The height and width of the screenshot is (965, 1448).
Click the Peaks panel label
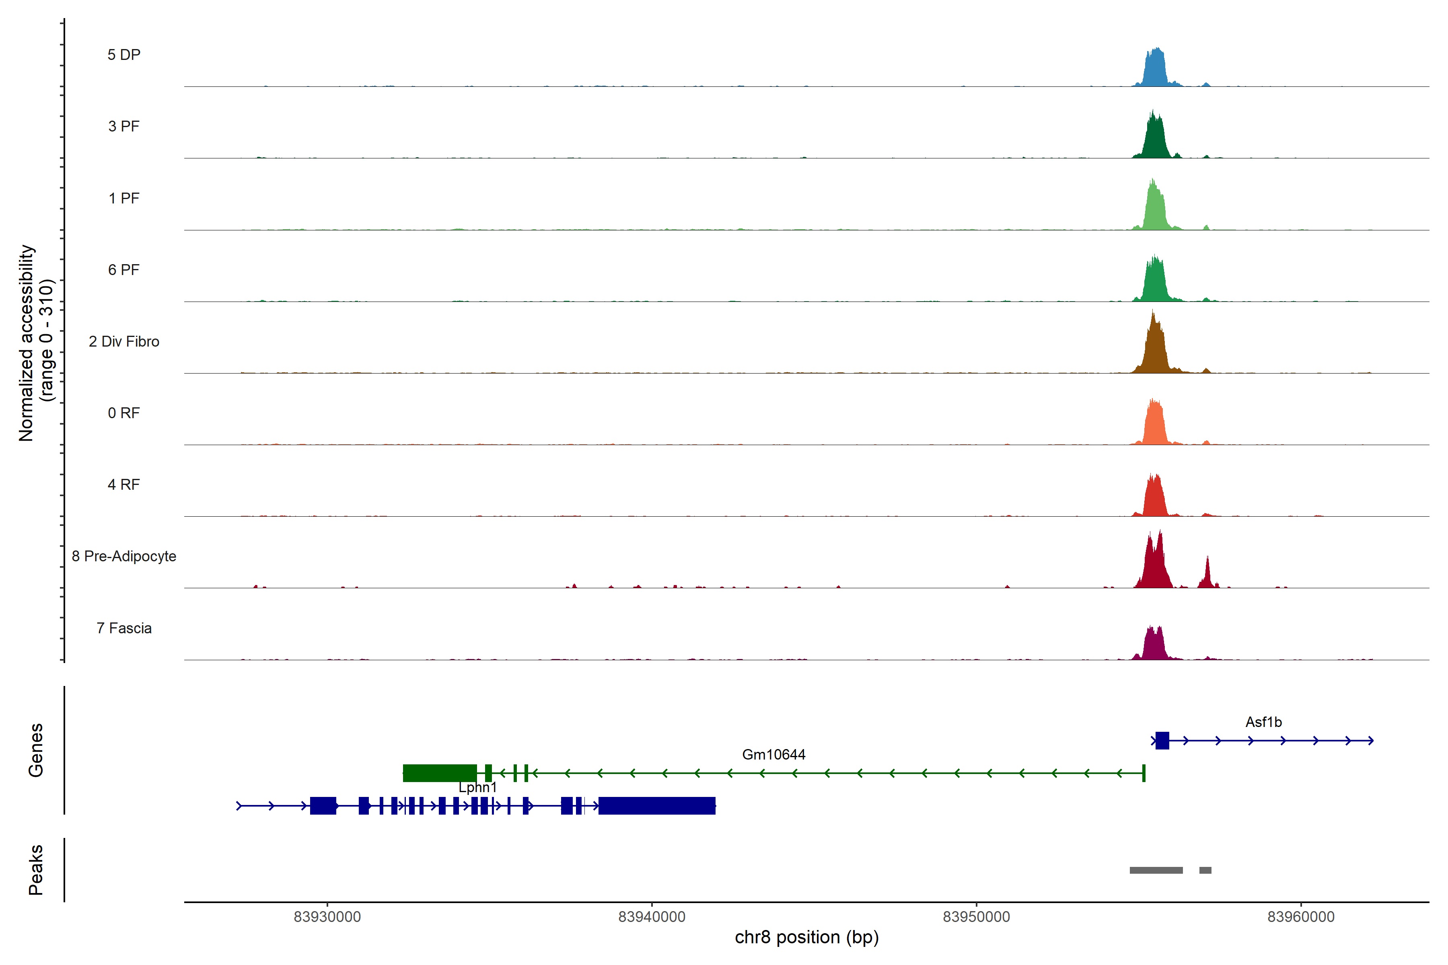(36, 870)
